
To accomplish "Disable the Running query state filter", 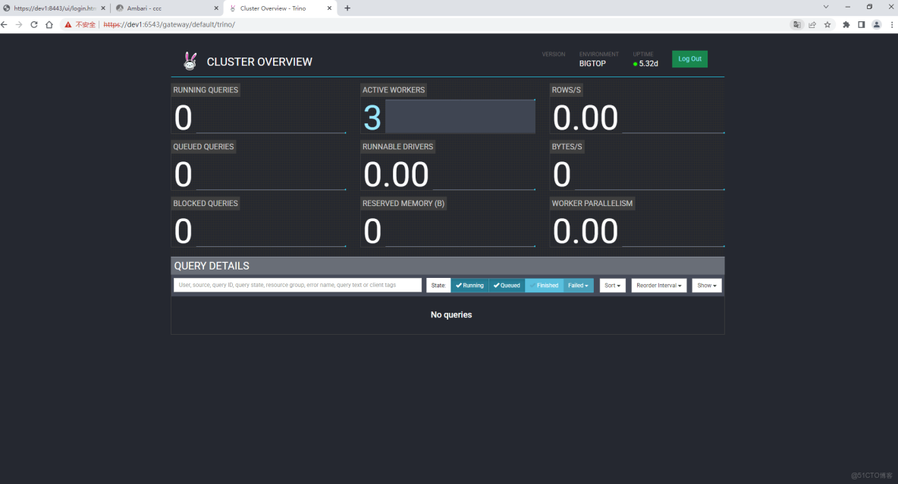I will 469,285.
